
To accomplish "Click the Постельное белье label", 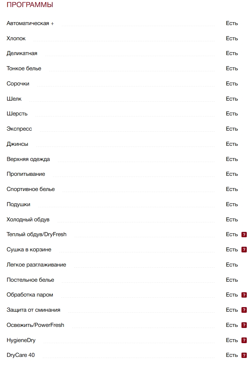I will (x=30, y=280).
